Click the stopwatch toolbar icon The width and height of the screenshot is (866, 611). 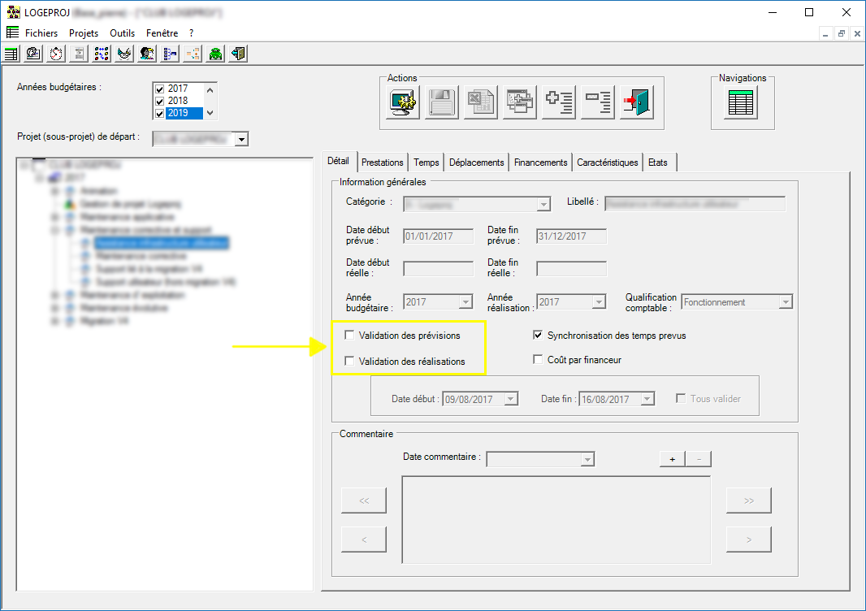click(x=56, y=54)
